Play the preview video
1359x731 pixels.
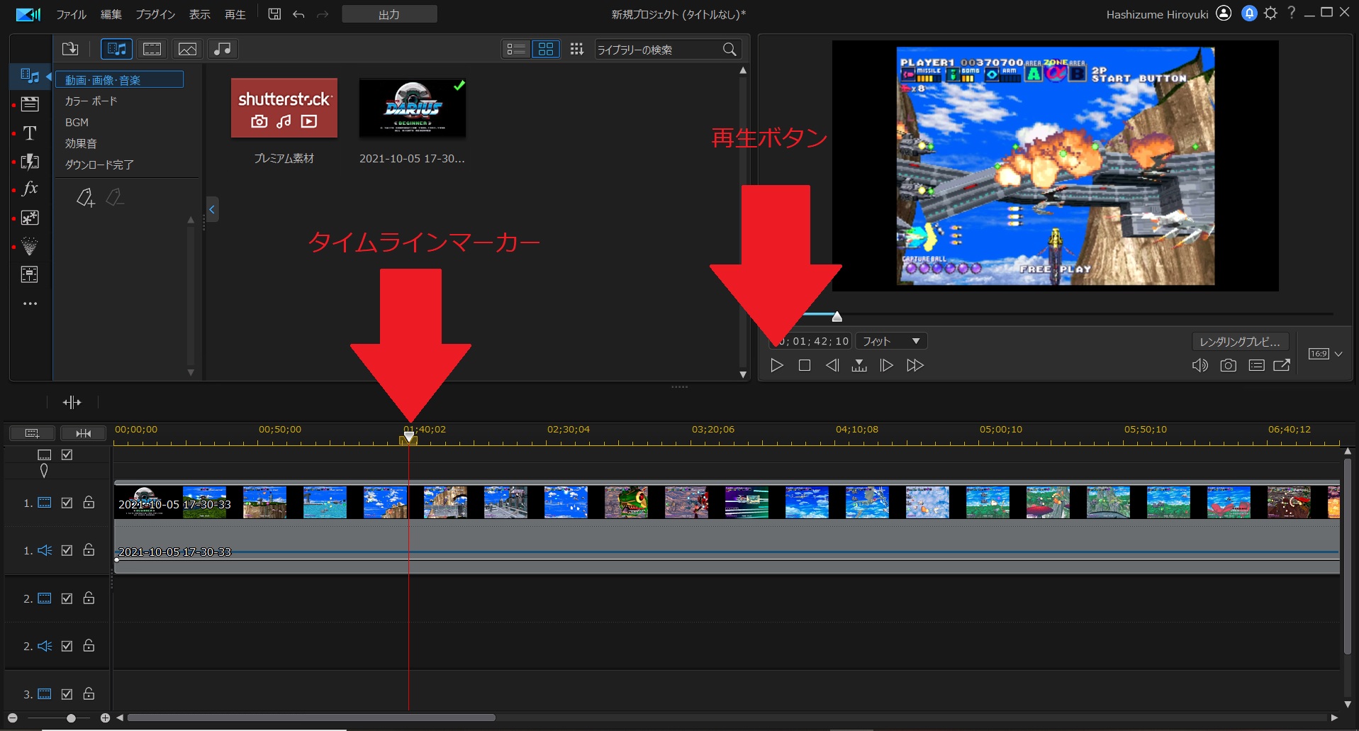(777, 365)
